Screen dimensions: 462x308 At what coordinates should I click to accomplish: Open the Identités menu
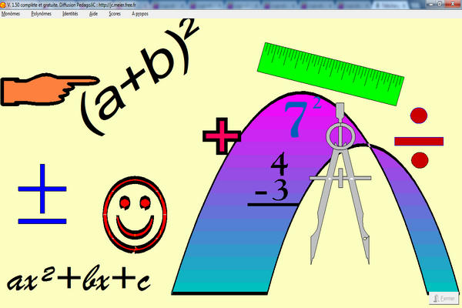69,14
